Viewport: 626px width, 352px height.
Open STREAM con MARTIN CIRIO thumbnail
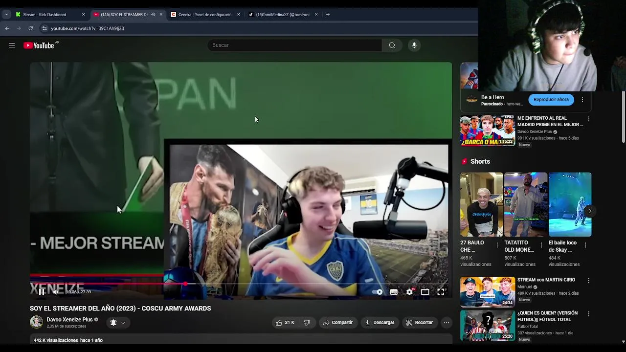point(488,292)
